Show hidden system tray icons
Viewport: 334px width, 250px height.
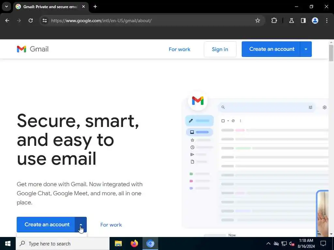pos(268,243)
